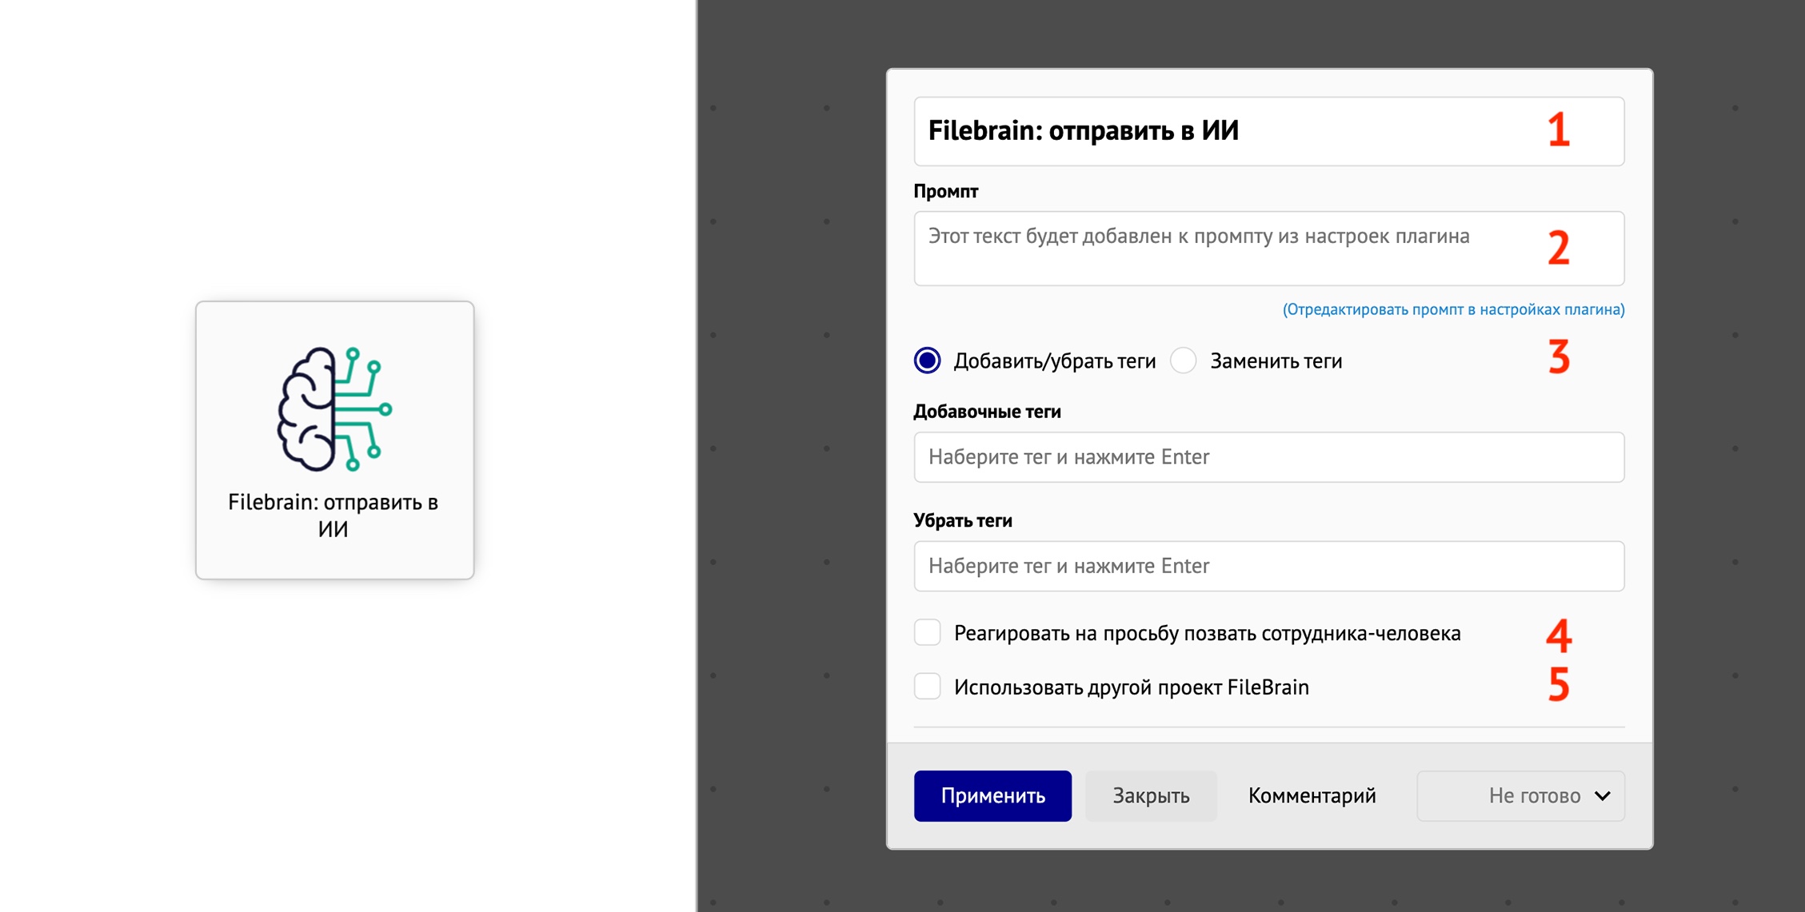
Task: Choose the Заменить теги radio option
Action: click(x=1183, y=360)
